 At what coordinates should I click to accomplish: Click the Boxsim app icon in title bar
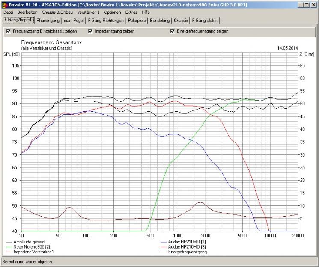point(4,5)
